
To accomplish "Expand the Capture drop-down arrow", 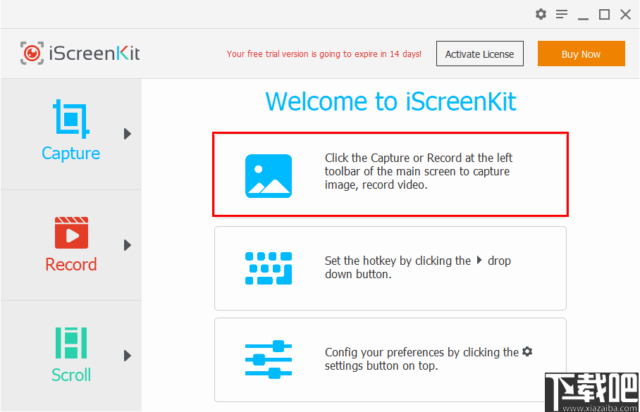I will tap(128, 134).
